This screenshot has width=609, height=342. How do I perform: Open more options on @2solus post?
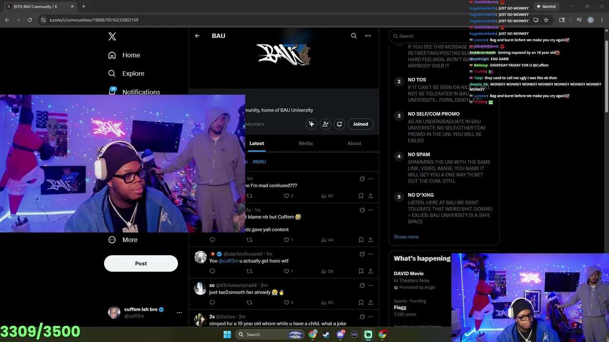click(x=371, y=316)
